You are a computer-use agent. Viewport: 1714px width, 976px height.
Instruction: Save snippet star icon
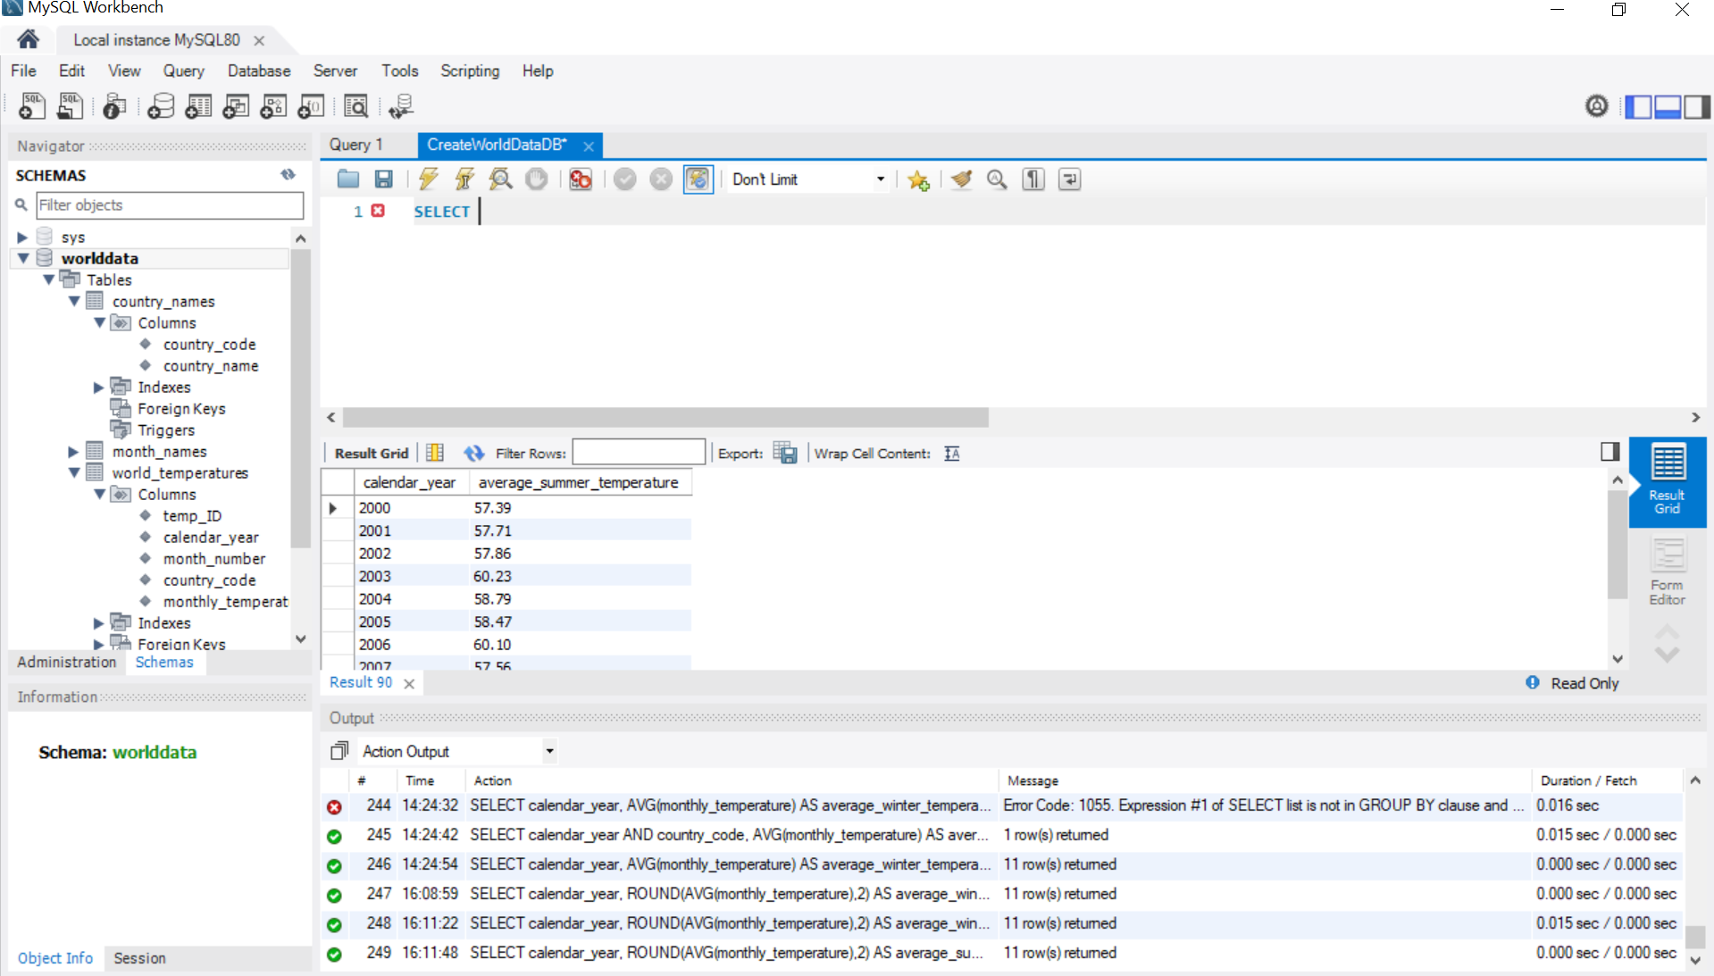coord(918,179)
